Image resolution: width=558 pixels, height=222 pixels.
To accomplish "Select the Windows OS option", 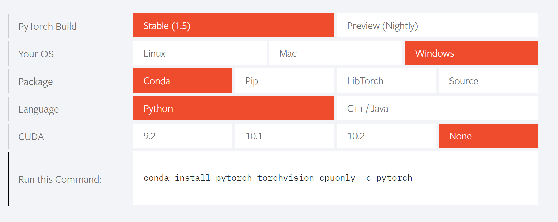I will click(471, 53).
